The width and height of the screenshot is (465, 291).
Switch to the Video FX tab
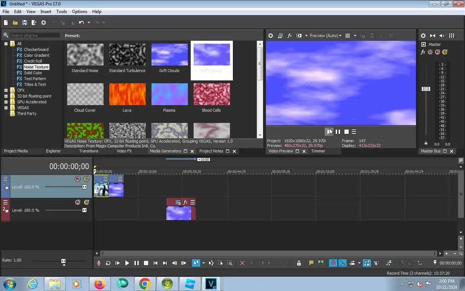pyautogui.click(x=124, y=151)
